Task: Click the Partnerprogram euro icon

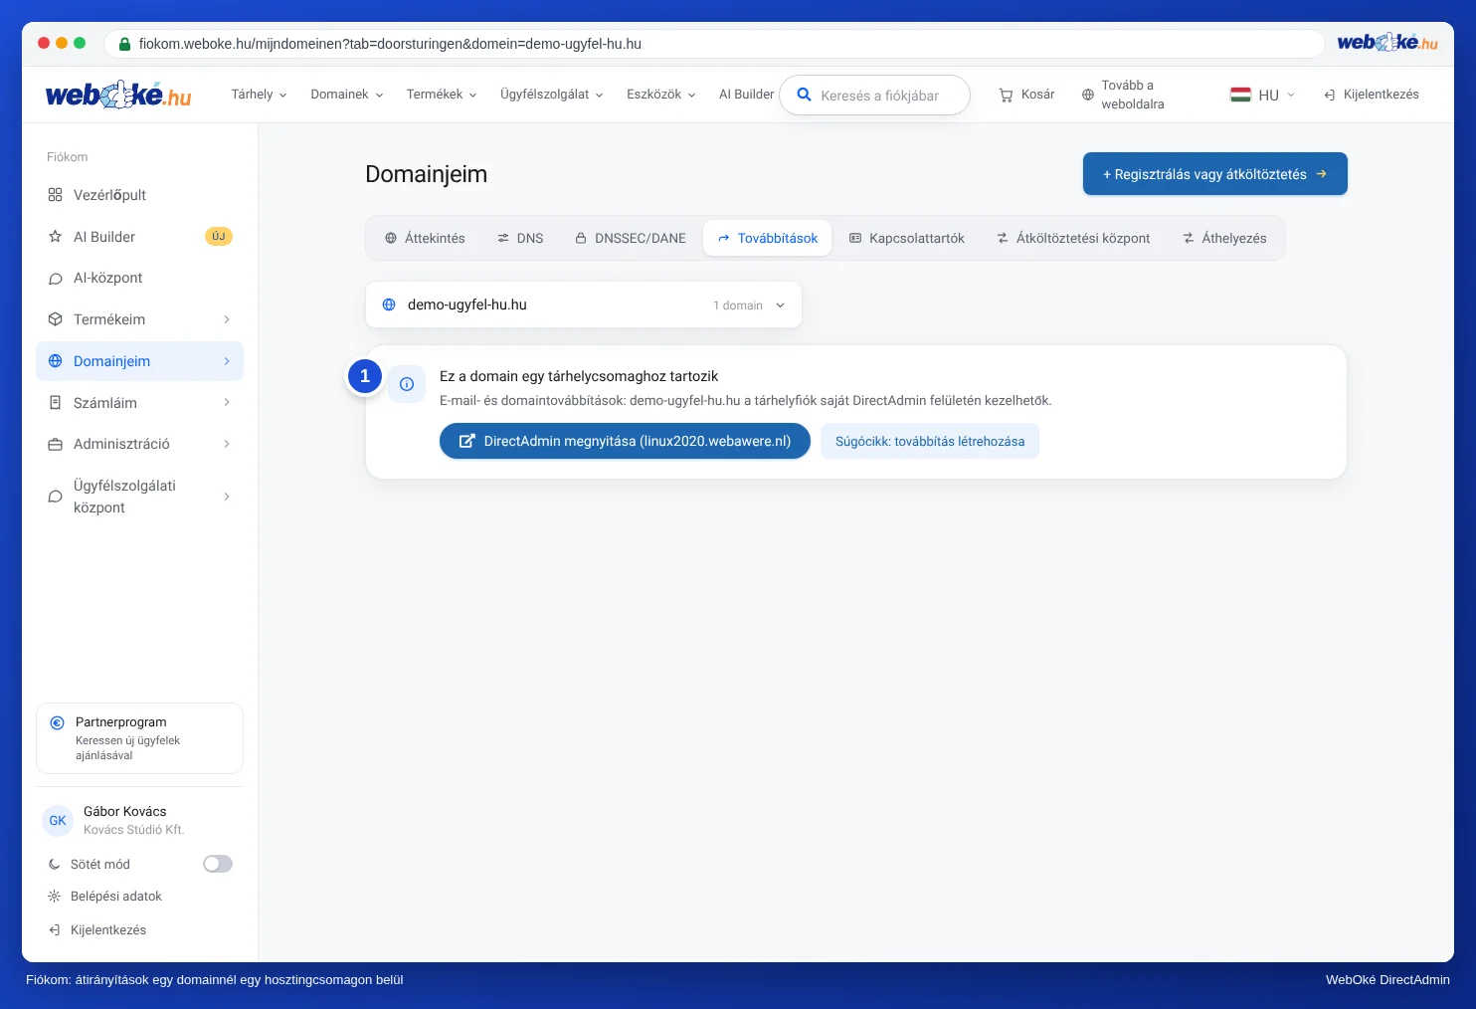Action: 57,723
